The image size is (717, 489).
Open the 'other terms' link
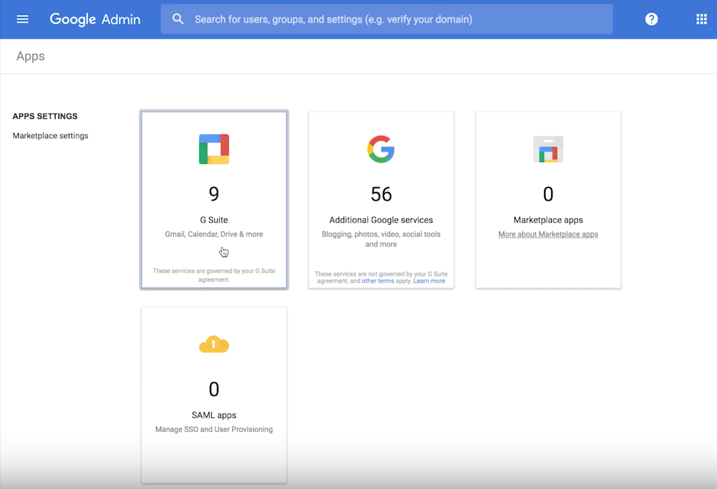coord(378,281)
